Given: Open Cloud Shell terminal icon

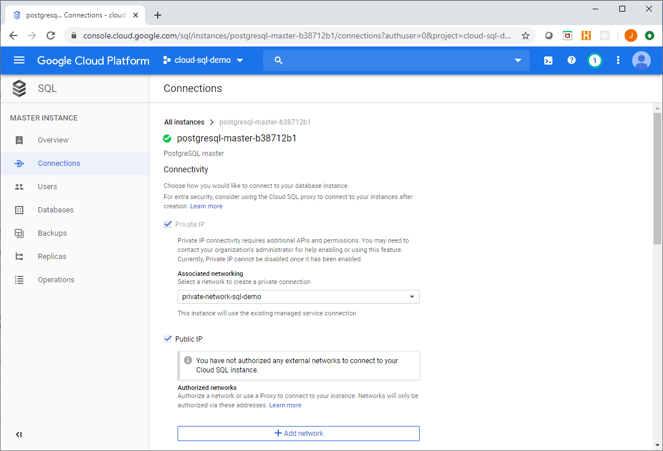Looking at the screenshot, I should 548,61.
